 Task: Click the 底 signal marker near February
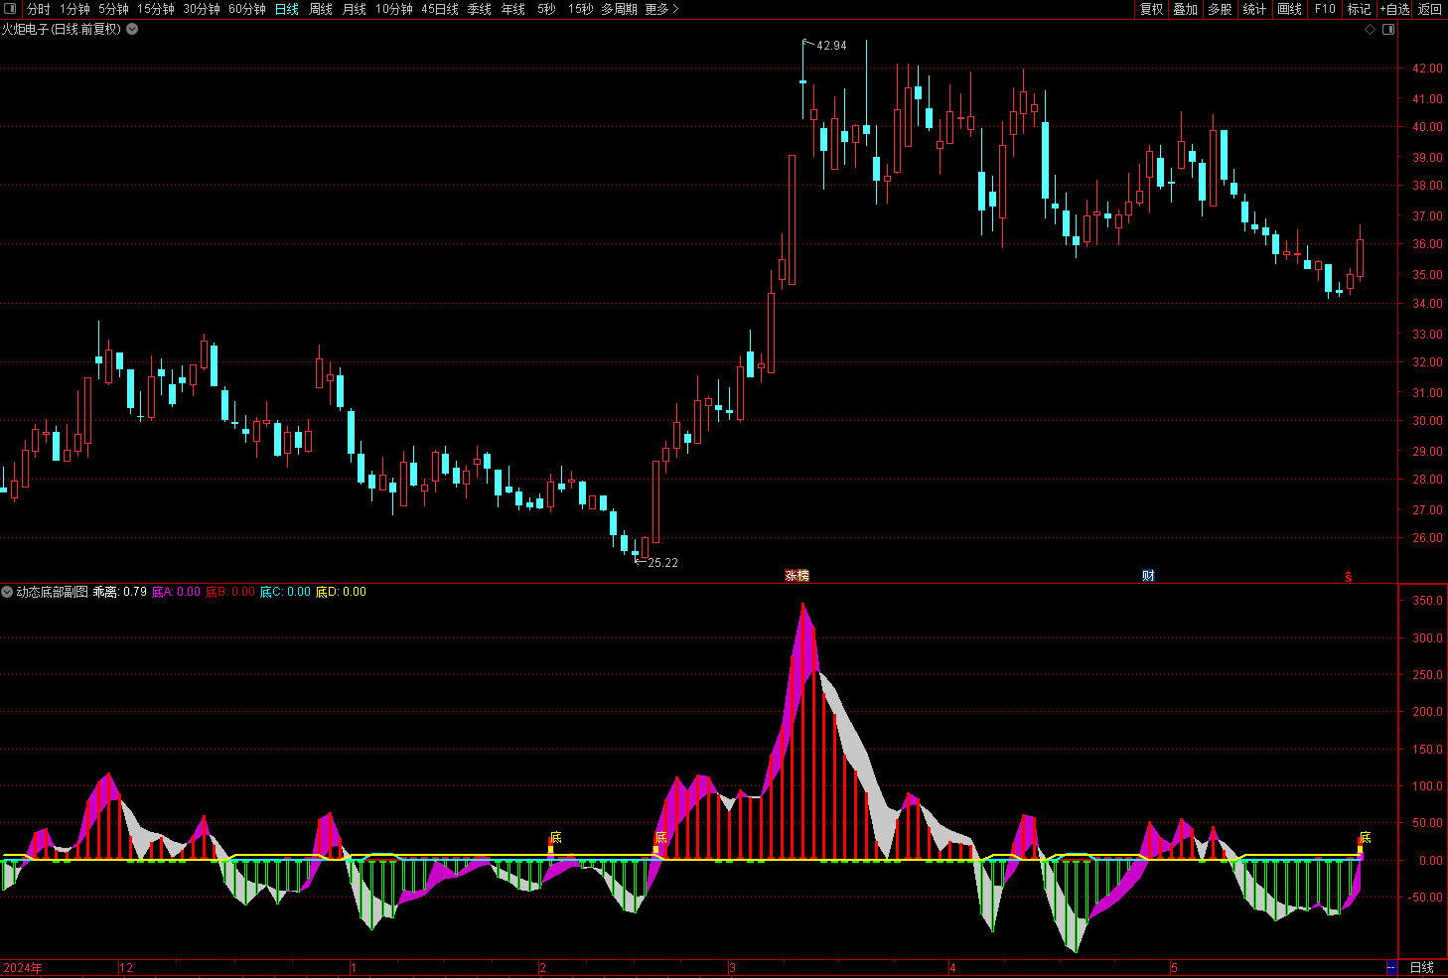pyautogui.click(x=555, y=838)
